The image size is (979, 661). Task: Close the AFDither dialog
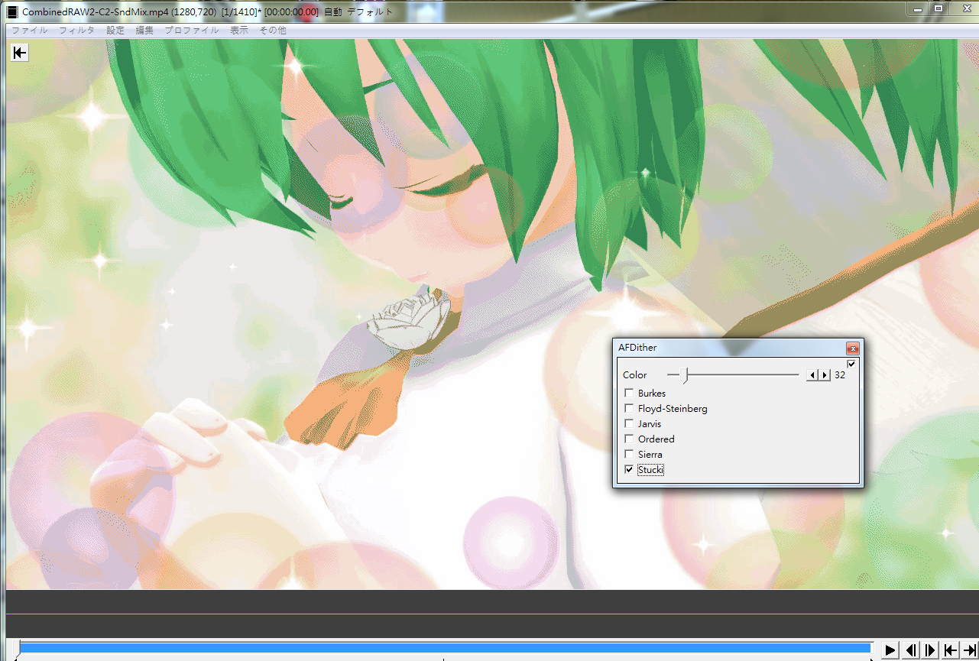(852, 348)
